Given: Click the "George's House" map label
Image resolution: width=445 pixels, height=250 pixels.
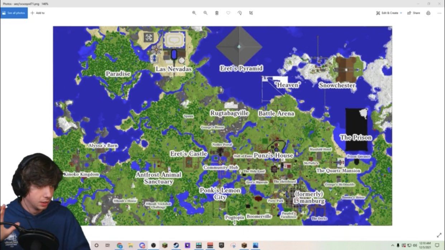Looking at the screenshot, I should pyautogui.click(x=212, y=127).
